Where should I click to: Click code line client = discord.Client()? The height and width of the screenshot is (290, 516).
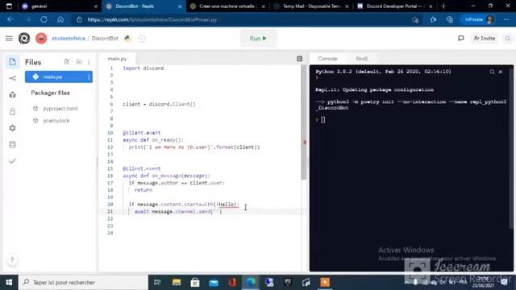[x=160, y=104]
